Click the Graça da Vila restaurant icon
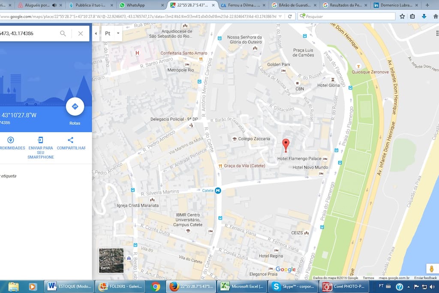Screen dimensions: 439x293 pos(220,166)
